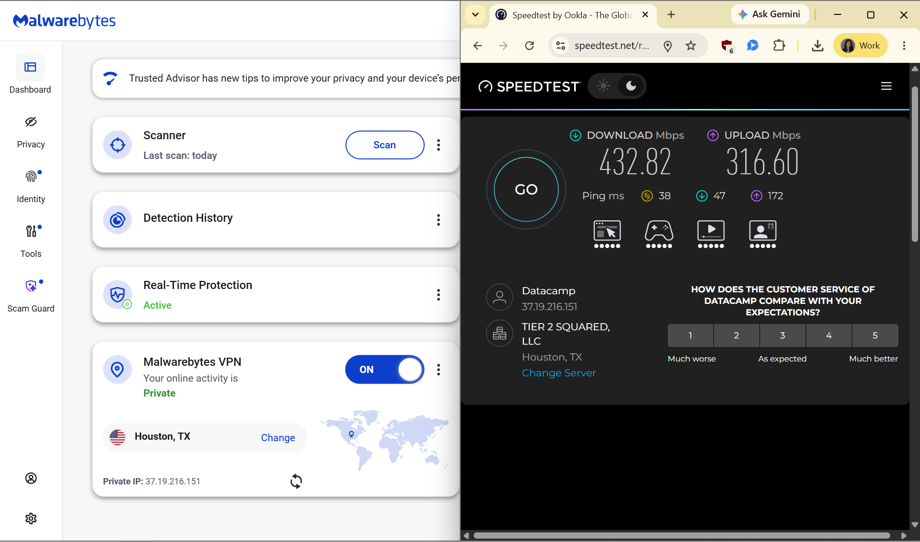Open the account profile icon in Malwarebytes
Viewport: 920px width, 542px height.
pyautogui.click(x=31, y=478)
